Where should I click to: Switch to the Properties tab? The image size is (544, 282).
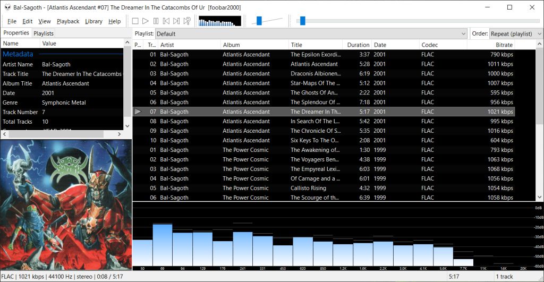point(16,33)
